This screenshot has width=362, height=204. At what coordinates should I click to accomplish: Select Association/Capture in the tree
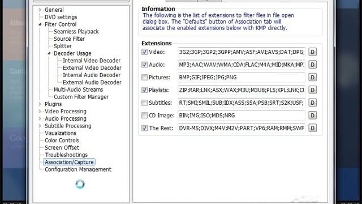(69, 162)
